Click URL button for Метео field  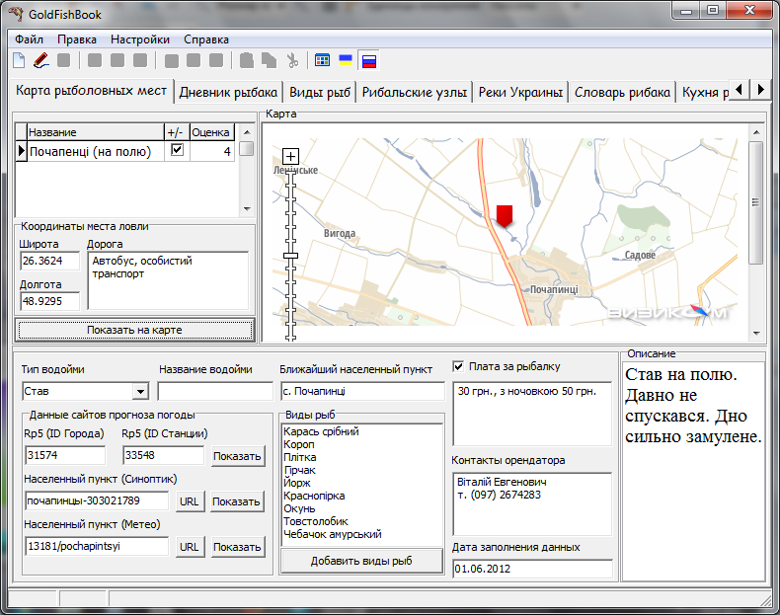(x=189, y=547)
